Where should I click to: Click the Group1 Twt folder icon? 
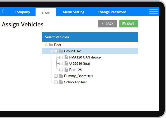pos(61,51)
